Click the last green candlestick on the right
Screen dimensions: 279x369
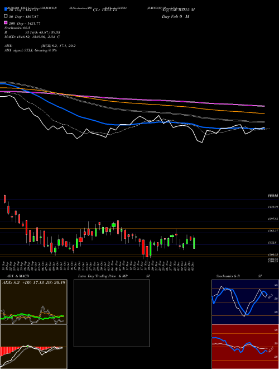(x=194, y=243)
